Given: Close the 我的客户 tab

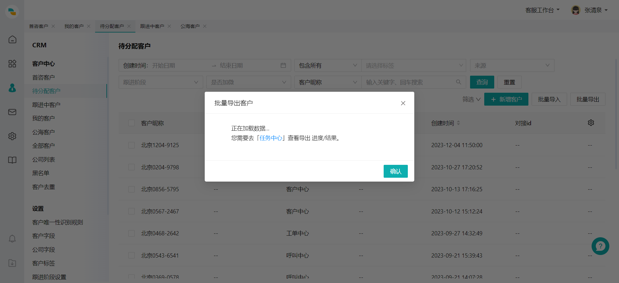Looking at the screenshot, I should 89,26.
